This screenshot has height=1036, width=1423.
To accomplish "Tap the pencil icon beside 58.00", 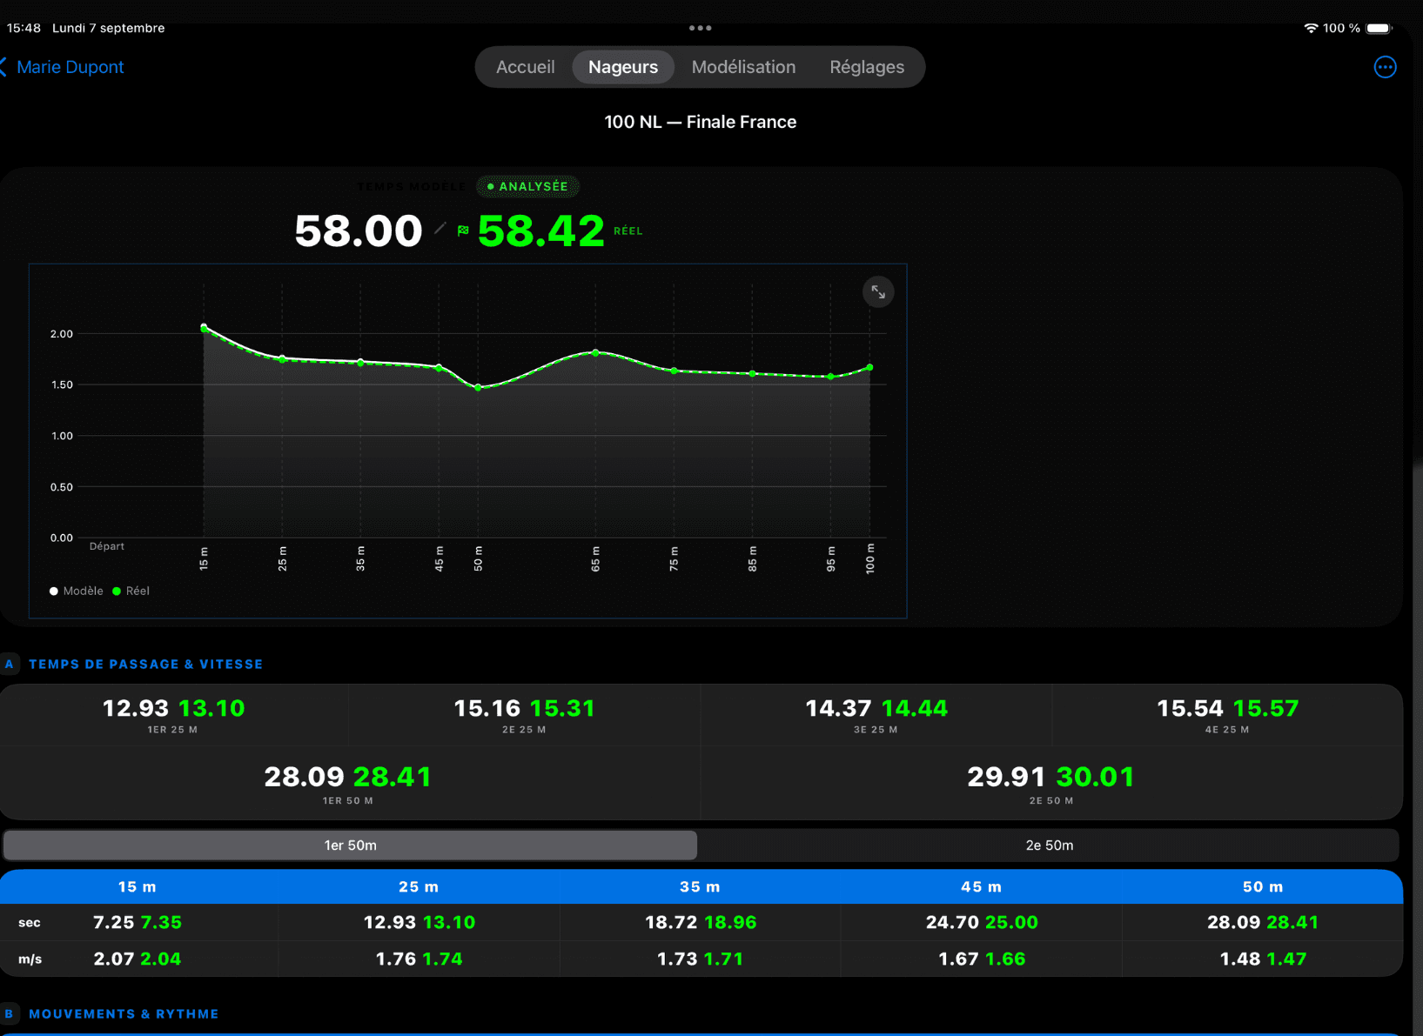I will pyautogui.click(x=440, y=229).
